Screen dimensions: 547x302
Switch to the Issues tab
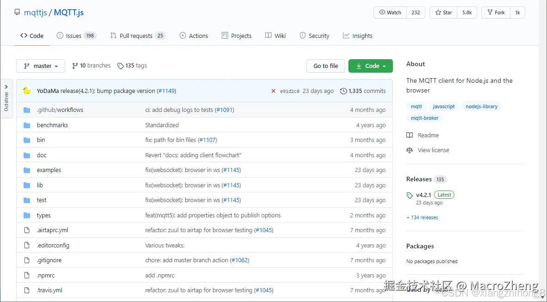point(74,35)
